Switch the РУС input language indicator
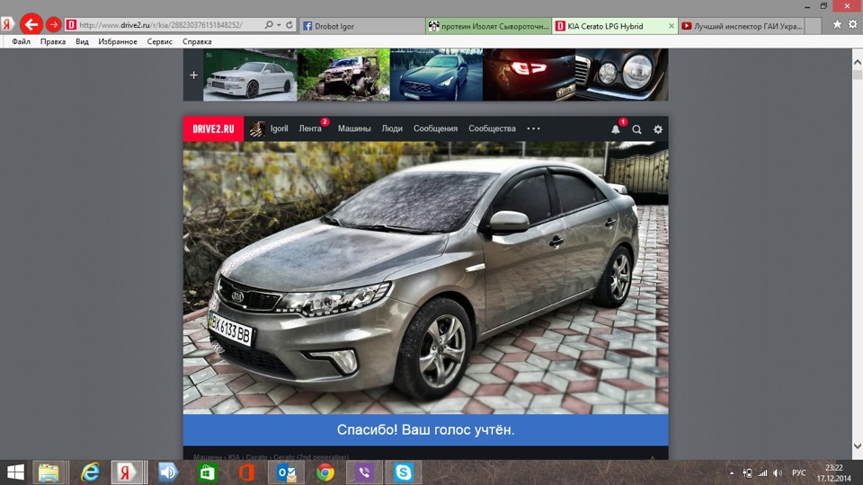Screen dimensions: 863x485 pyautogui.click(x=798, y=473)
